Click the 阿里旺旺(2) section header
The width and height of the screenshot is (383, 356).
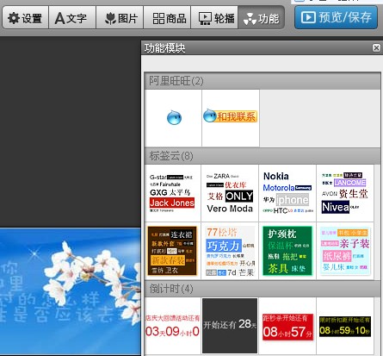point(263,81)
